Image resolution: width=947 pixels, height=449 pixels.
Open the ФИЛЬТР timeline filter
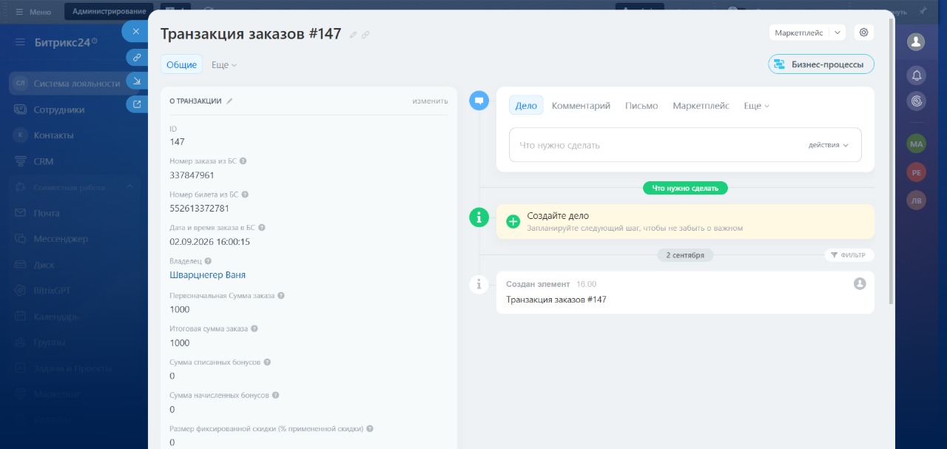coord(849,255)
